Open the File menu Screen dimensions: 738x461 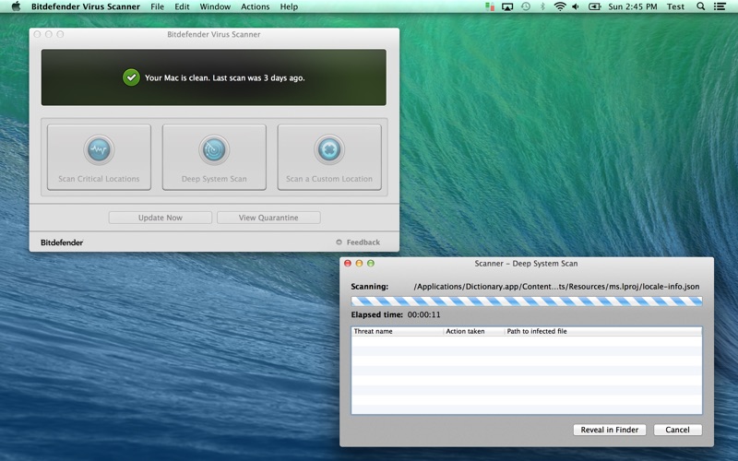(157, 6)
